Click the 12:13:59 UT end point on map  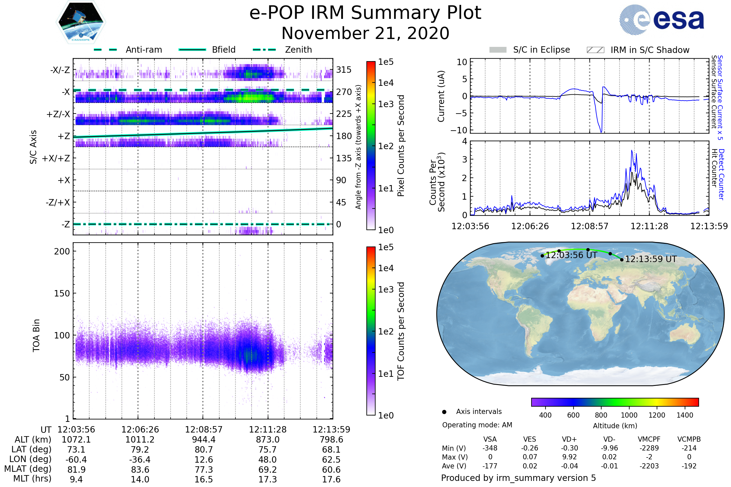622,260
